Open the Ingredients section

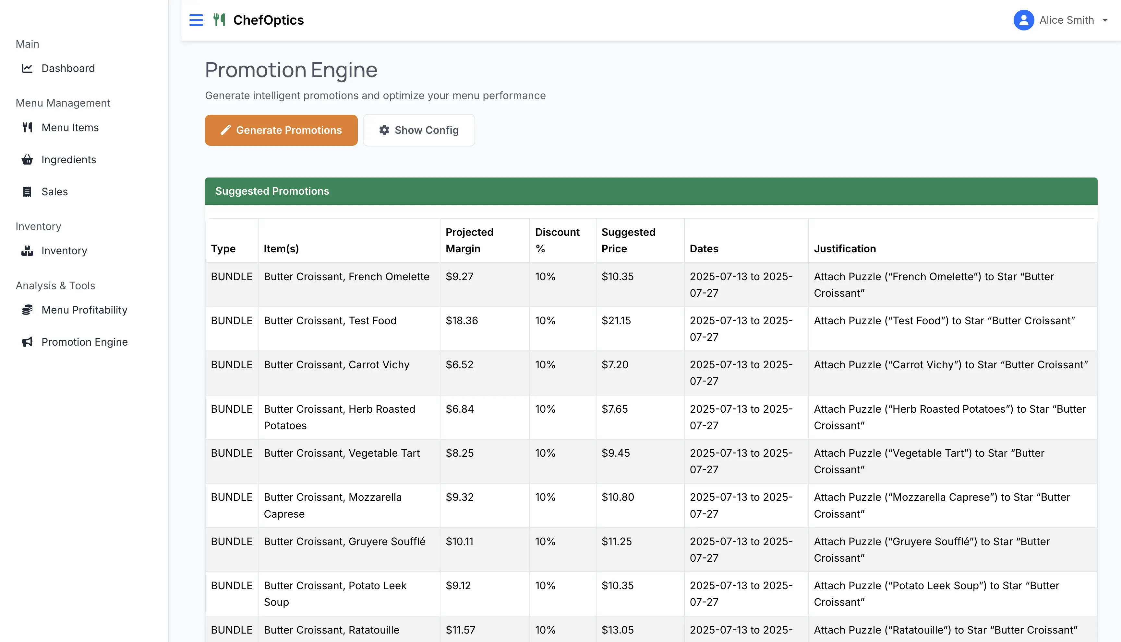tap(69, 160)
